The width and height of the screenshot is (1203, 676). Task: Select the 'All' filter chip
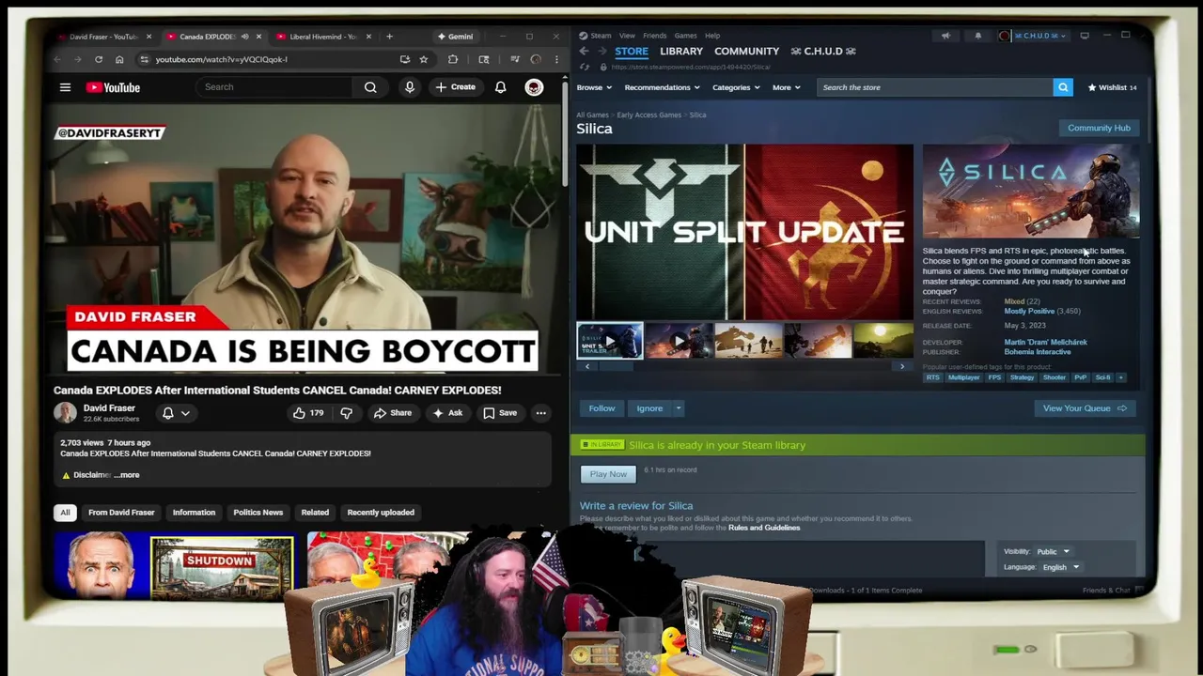(65, 513)
